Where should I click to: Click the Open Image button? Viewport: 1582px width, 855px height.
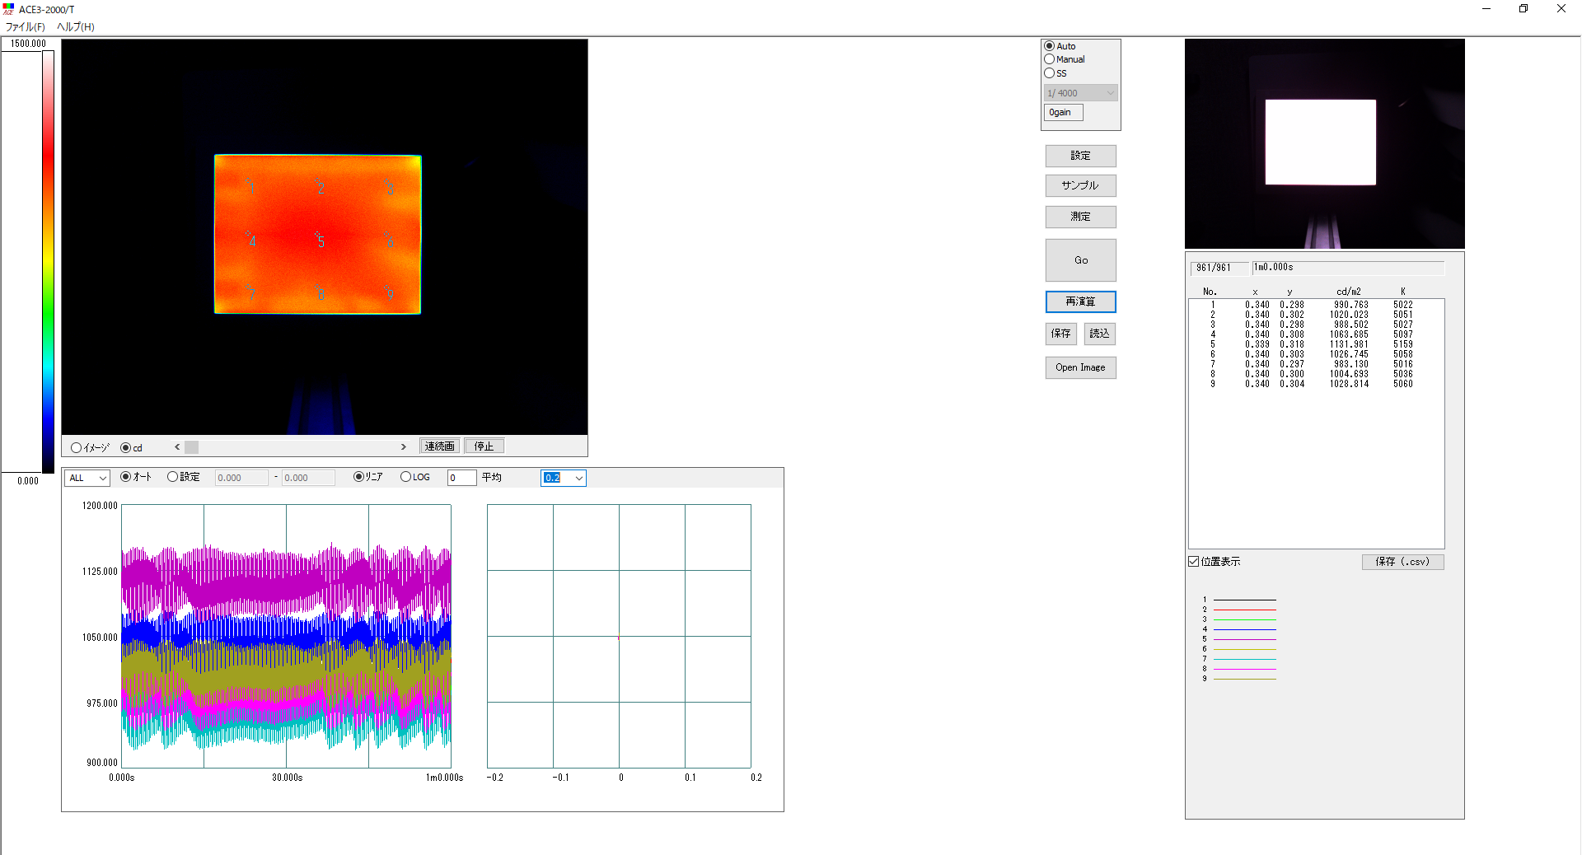[1080, 367]
